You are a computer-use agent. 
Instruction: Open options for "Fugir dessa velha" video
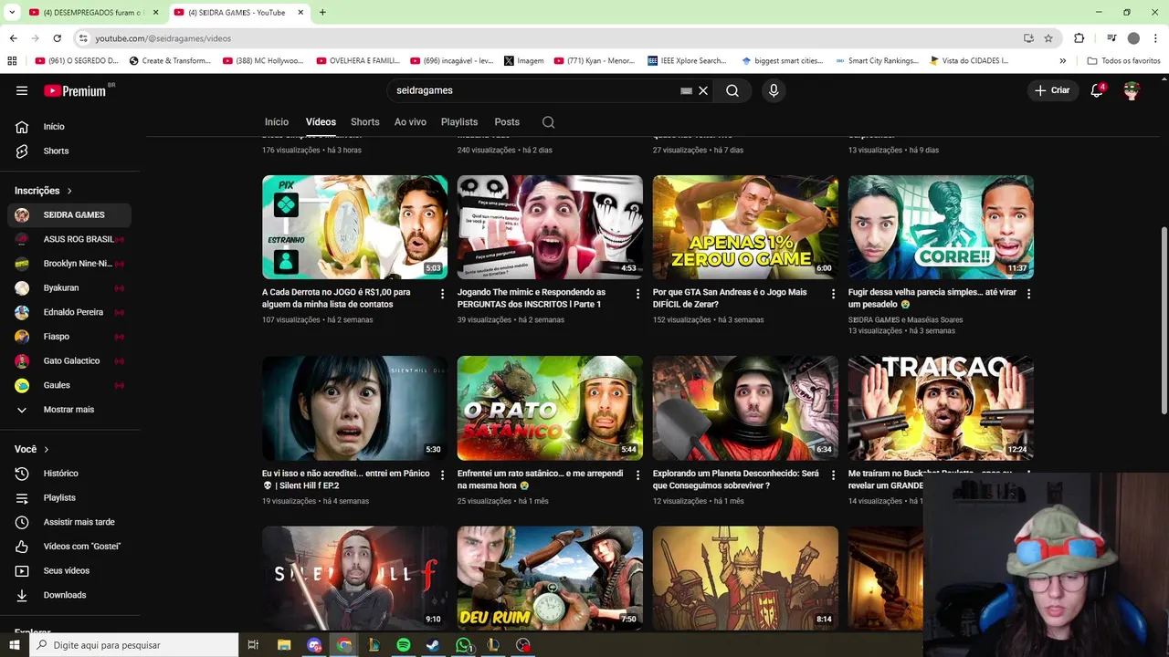(1028, 294)
